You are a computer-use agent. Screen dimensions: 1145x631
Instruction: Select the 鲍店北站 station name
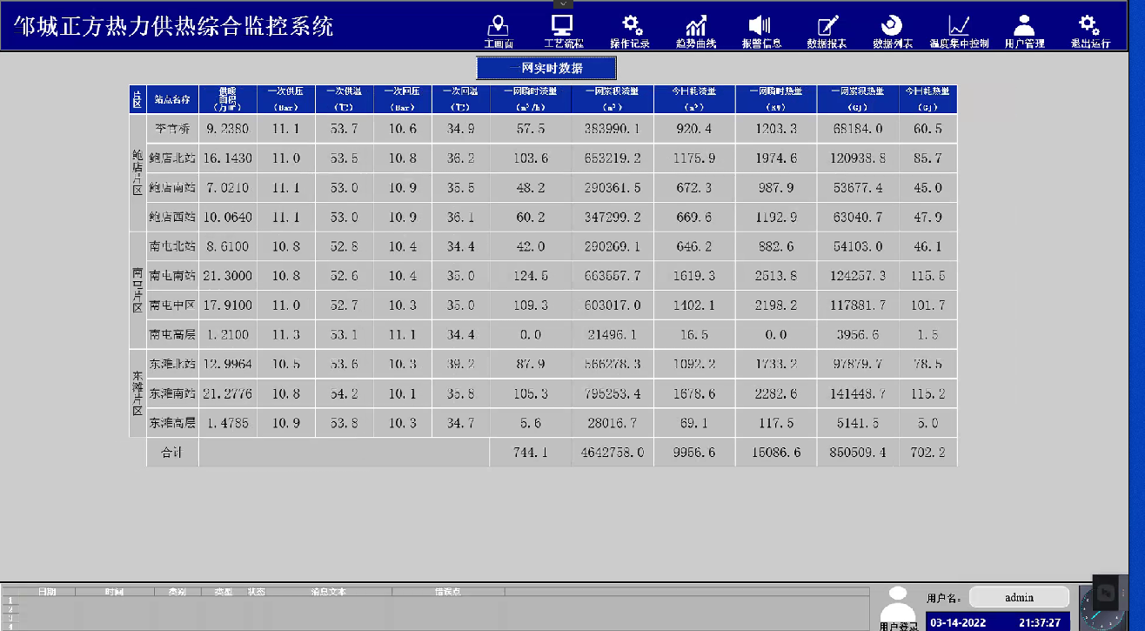(172, 158)
